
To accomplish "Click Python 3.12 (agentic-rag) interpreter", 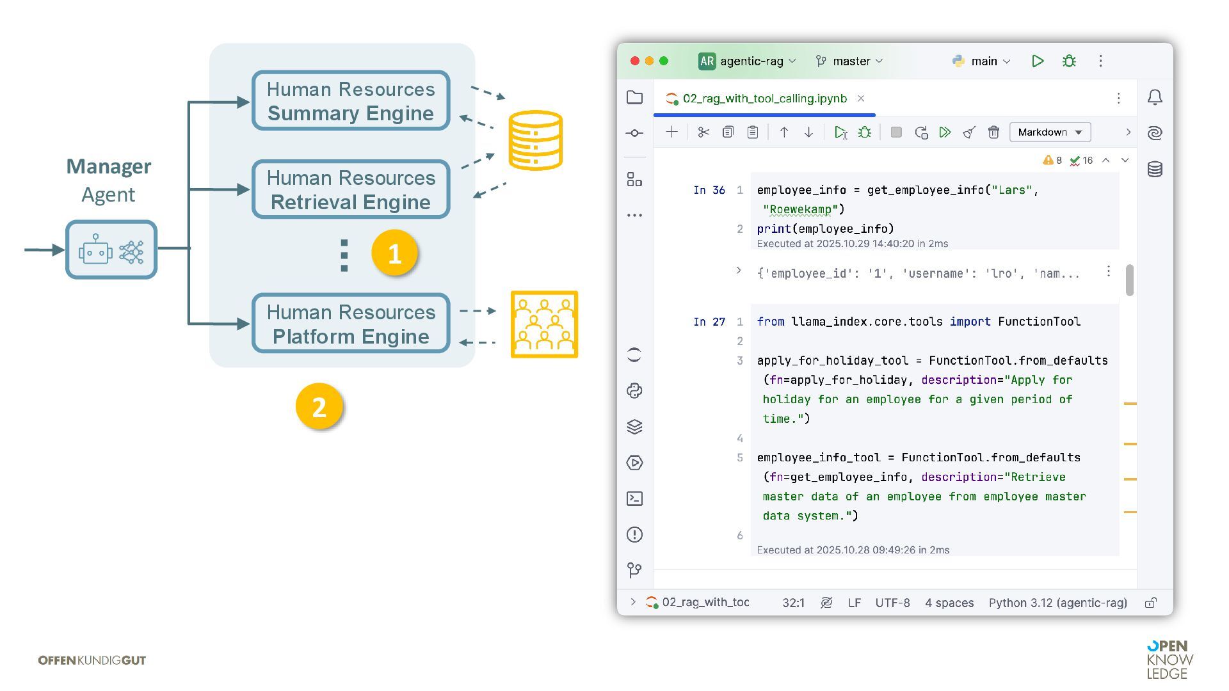I will point(1057,603).
